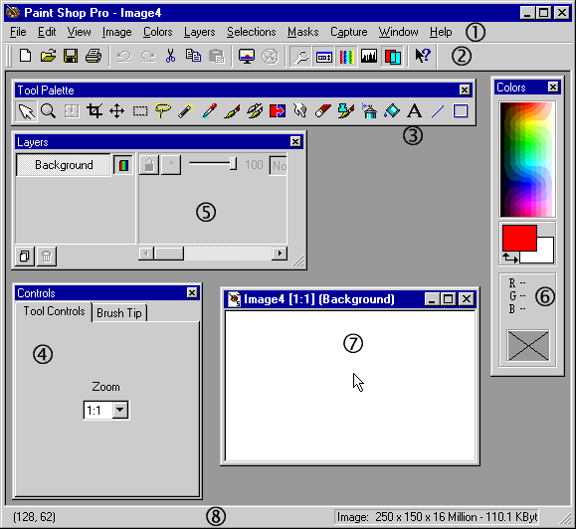Screen dimensions: 576x529
Task: Click the Cut scissors icon
Action: [x=170, y=56]
